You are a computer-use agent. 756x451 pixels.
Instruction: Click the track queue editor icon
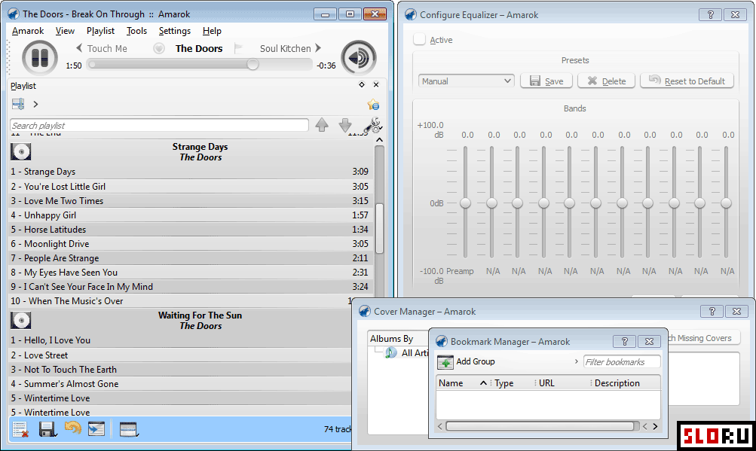click(128, 429)
